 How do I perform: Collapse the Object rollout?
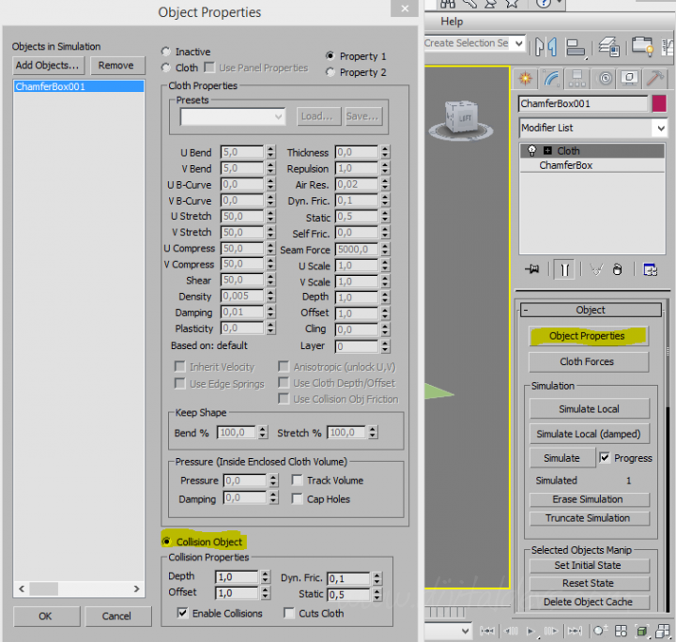pos(526,310)
